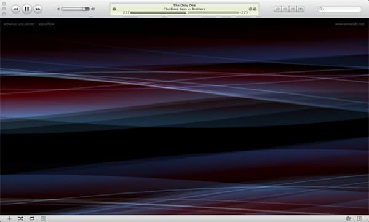Click into the search field

pyautogui.click(x=339, y=9)
